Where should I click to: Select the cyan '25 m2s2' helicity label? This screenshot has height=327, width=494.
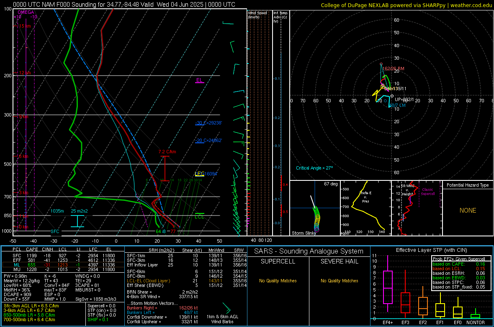click(x=79, y=210)
